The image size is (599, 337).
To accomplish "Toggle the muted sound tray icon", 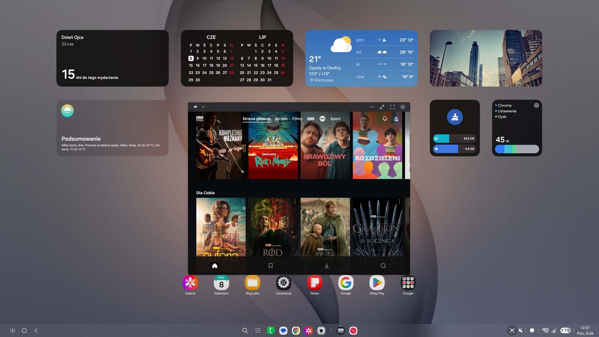I will pyautogui.click(x=521, y=331).
